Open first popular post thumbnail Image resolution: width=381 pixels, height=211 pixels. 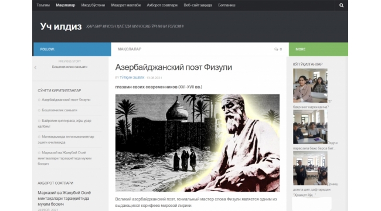[x=310, y=86]
